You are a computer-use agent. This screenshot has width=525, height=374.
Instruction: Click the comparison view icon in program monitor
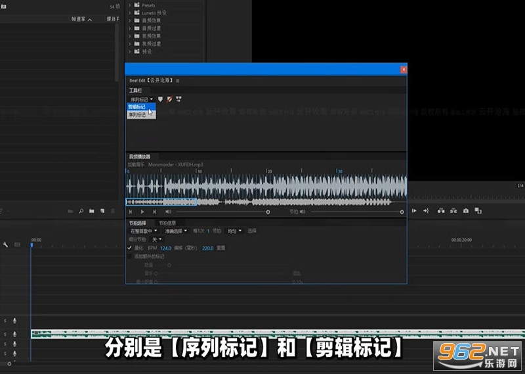[x=478, y=210]
